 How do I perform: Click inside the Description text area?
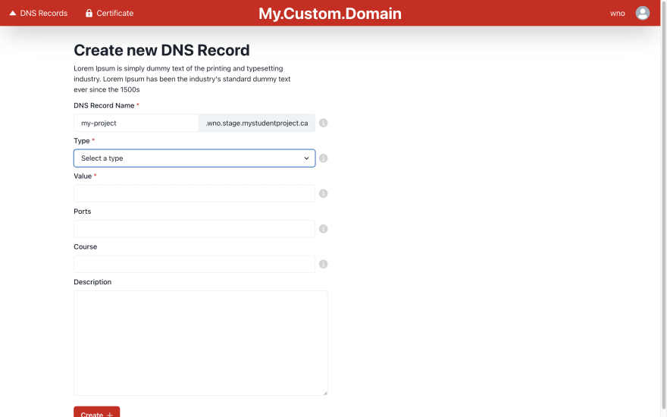point(201,343)
